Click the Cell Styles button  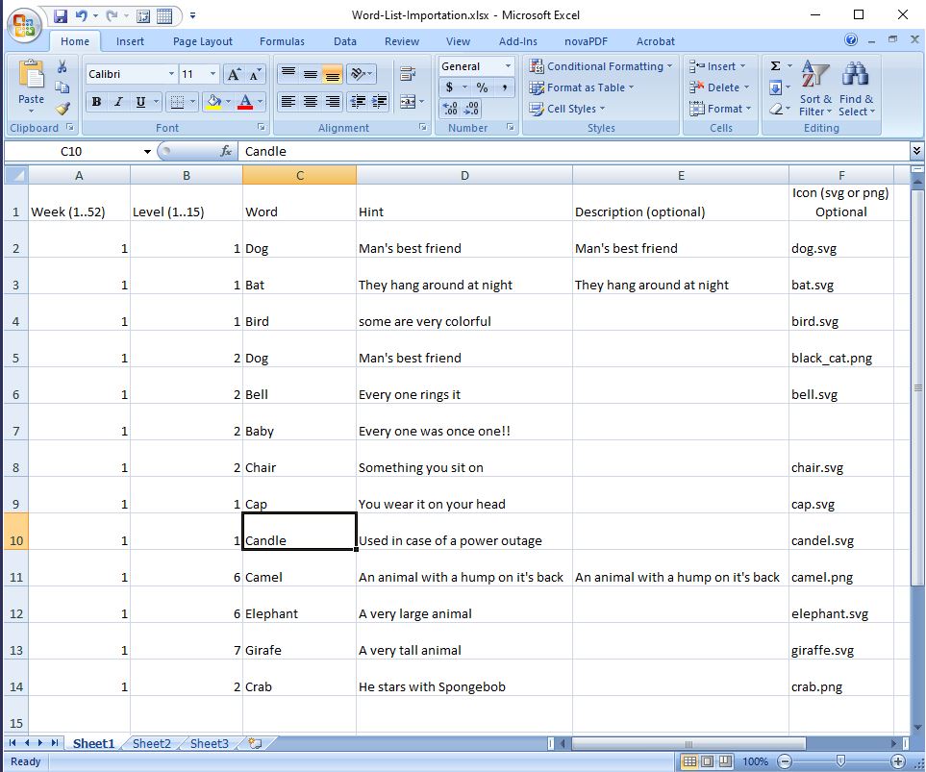click(568, 109)
